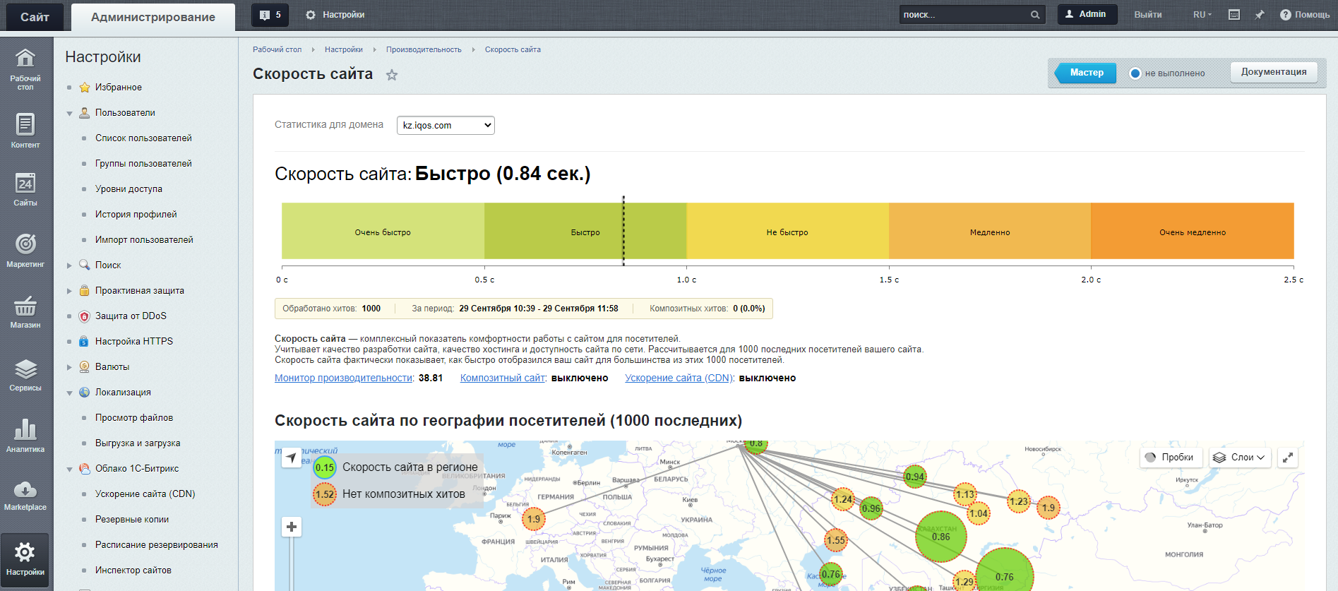Viewport: 1338px width, 591px height.
Task: Open Список пользователей tree item
Action: [143, 138]
